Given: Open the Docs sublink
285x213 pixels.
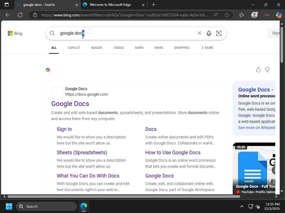Looking at the screenshot, I should point(151,129).
